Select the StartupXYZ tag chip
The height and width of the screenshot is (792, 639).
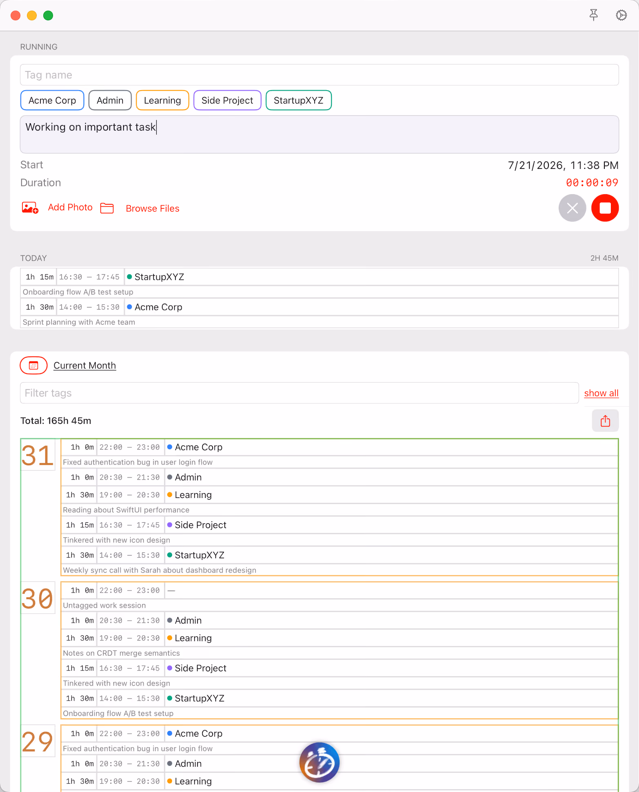tap(299, 100)
